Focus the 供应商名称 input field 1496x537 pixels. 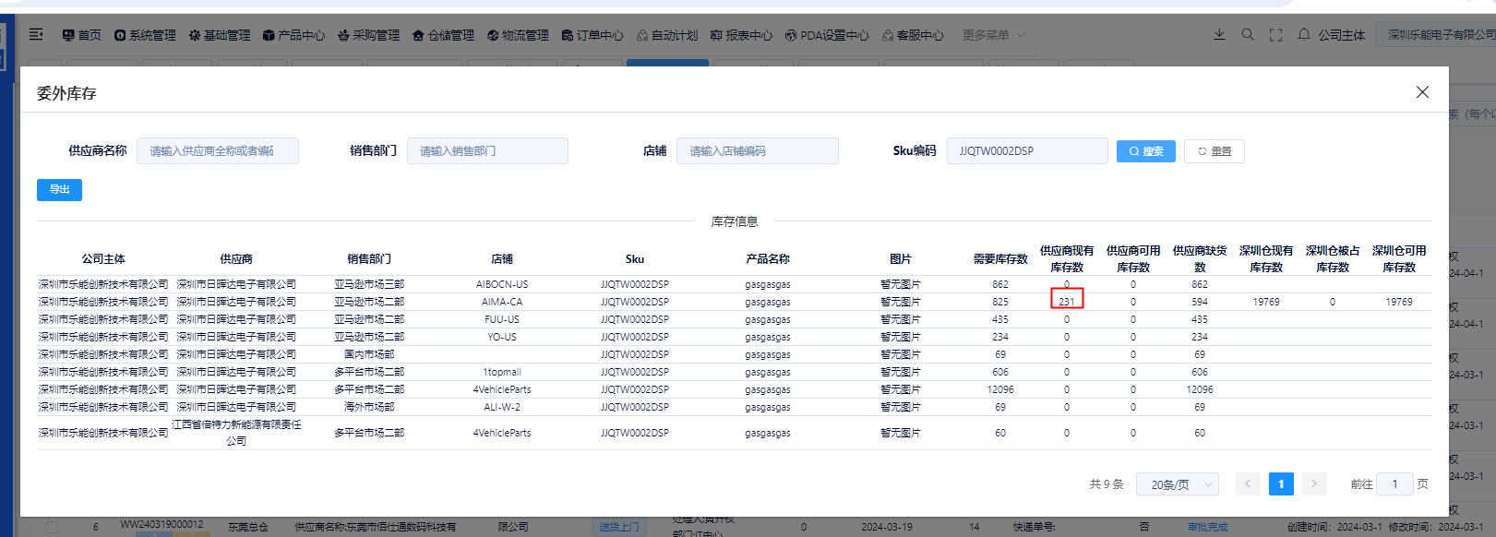tap(218, 151)
